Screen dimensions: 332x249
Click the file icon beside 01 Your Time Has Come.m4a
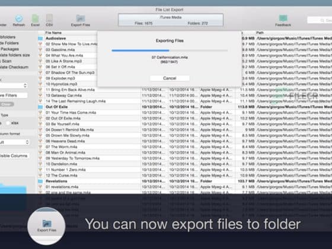point(40,113)
